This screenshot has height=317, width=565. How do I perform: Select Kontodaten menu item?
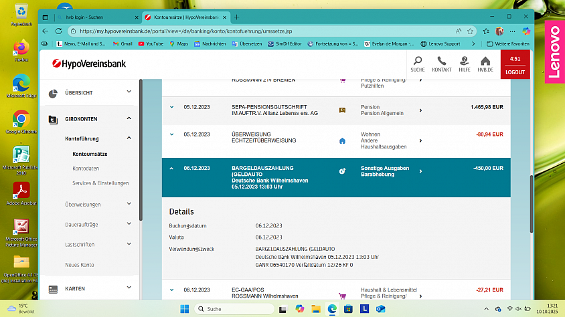86,169
